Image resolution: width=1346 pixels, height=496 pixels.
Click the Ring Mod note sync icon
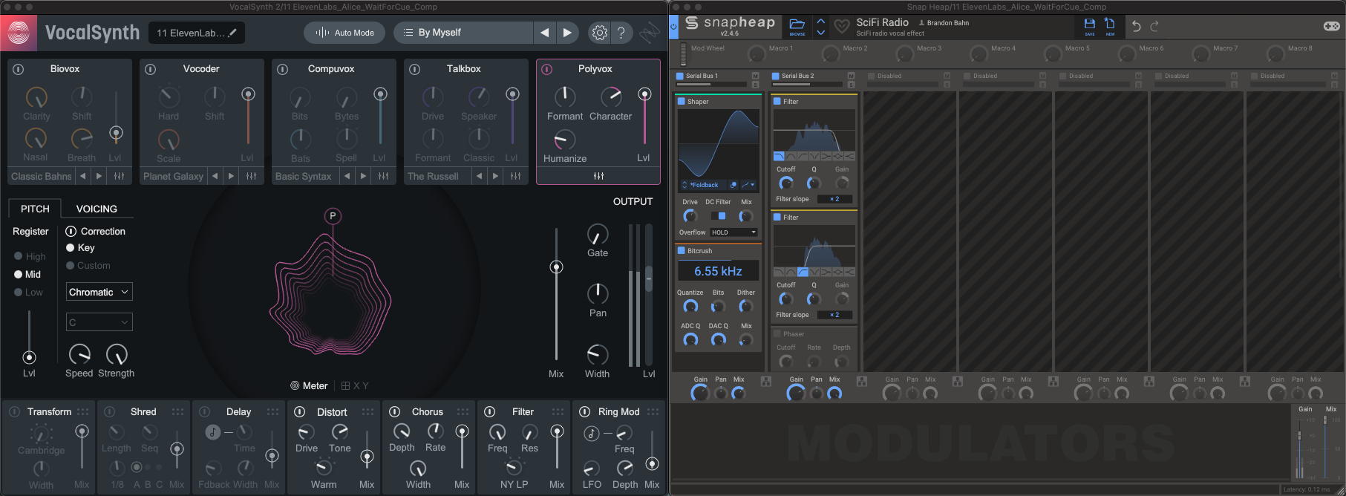(592, 434)
